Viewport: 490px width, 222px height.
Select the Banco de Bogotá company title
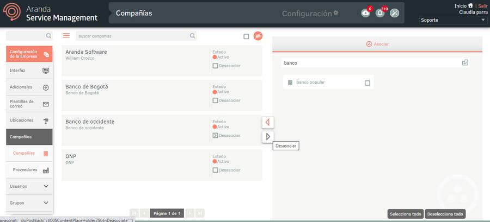coord(87,86)
